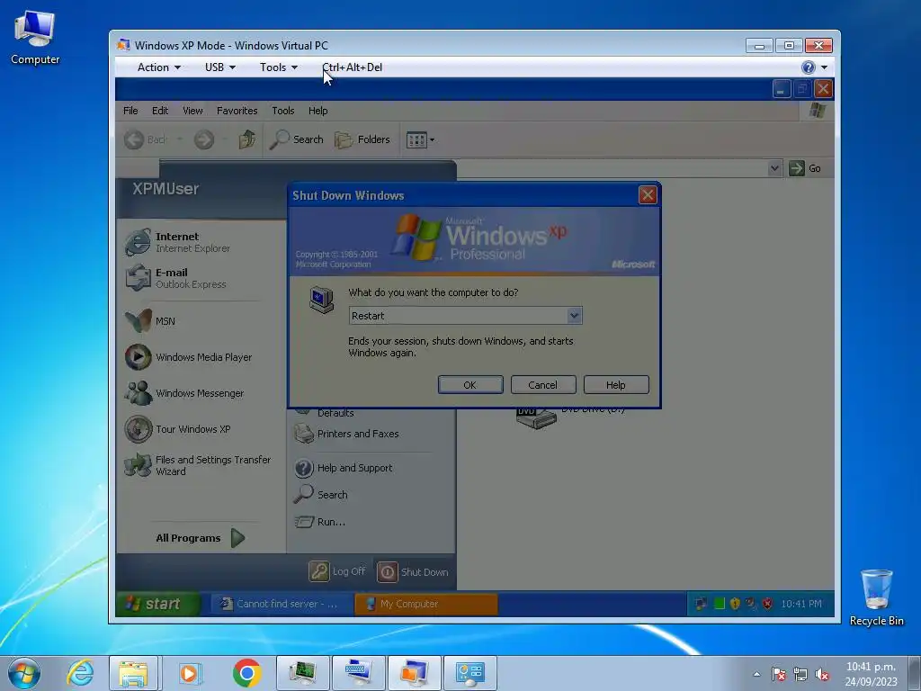Send Ctrl+Alt+Del to the virtual machine

tap(352, 67)
